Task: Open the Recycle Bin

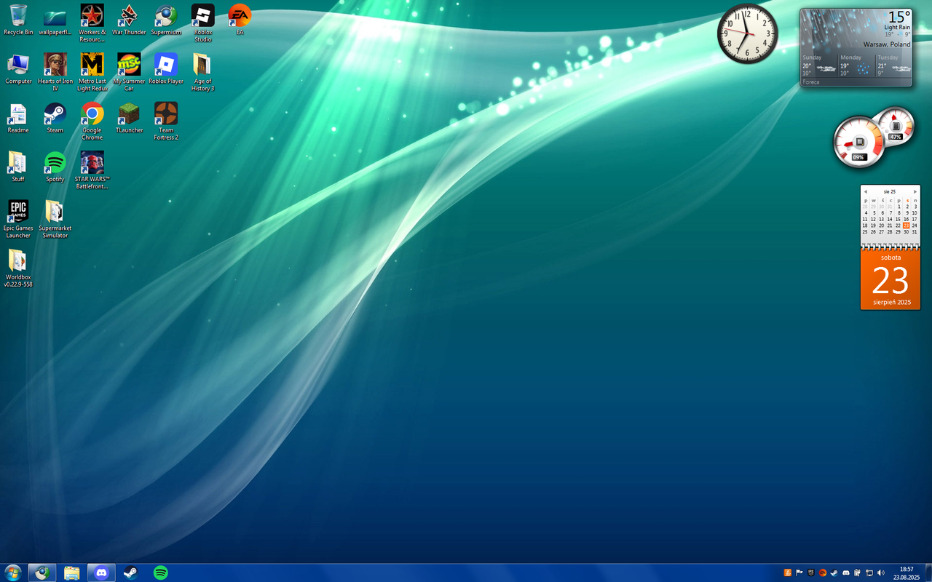Action: tap(17, 15)
